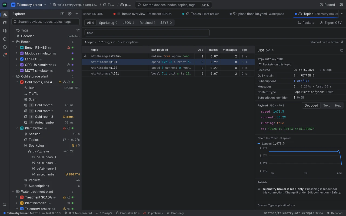Click the lock icon on MQTT simulator

pyautogui.click(x=69, y=70)
